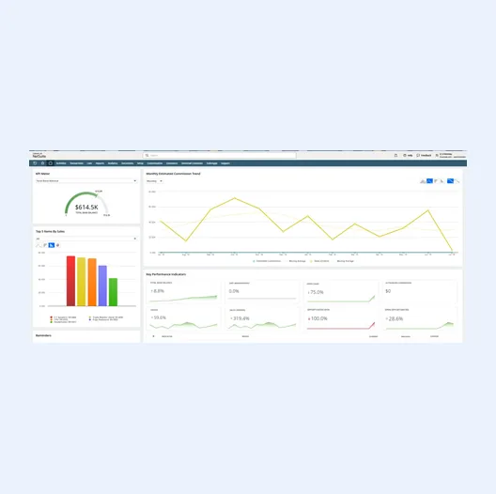The height and width of the screenshot is (494, 496).
Task: Click the Oracle NetSuite logo
Action: click(39, 155)
